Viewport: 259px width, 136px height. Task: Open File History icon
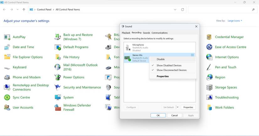coord(58,57)
